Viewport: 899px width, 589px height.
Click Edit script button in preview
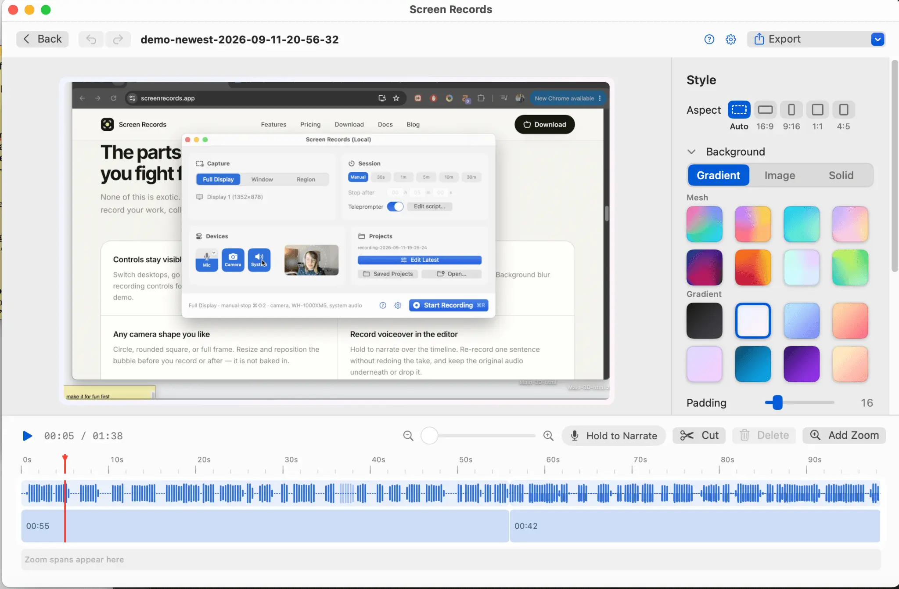coord(429,206)
